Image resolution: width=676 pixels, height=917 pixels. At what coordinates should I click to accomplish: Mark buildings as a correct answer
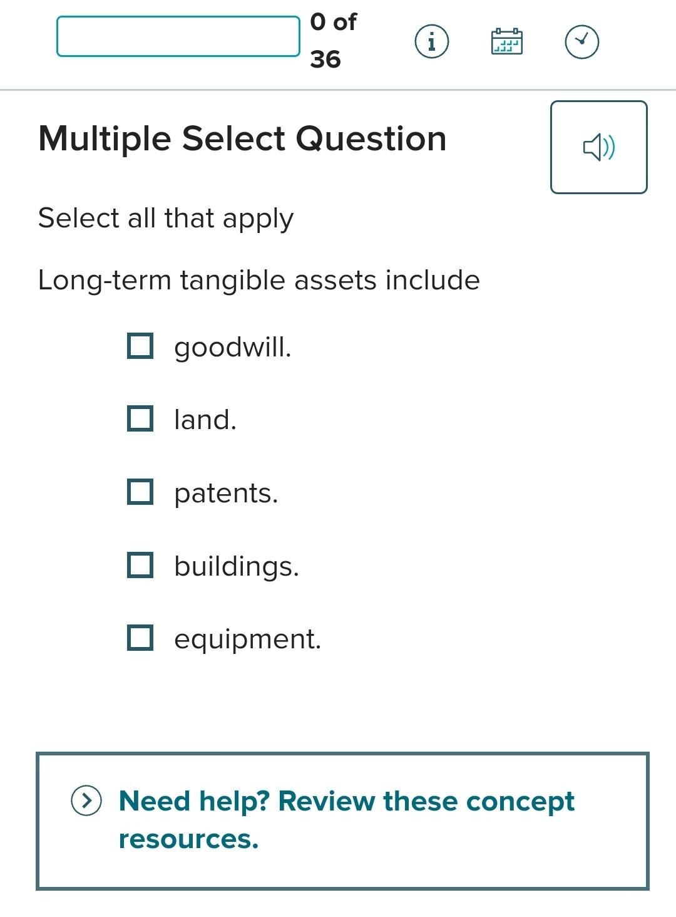coord(141,566)
